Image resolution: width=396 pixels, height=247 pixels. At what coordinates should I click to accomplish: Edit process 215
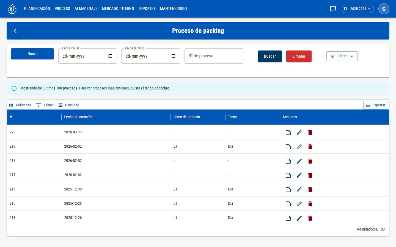(x=299, y=204)
